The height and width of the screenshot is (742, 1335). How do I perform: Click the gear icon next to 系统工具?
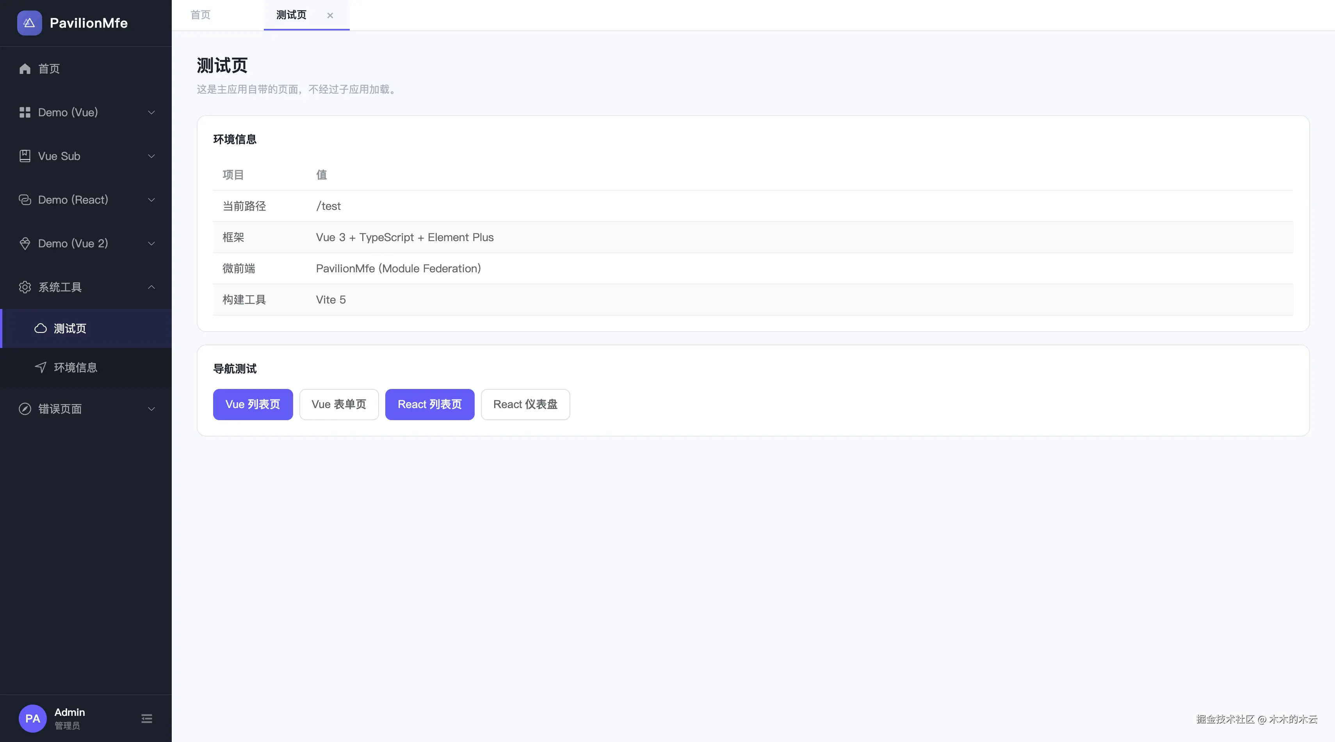pos(25,287)
